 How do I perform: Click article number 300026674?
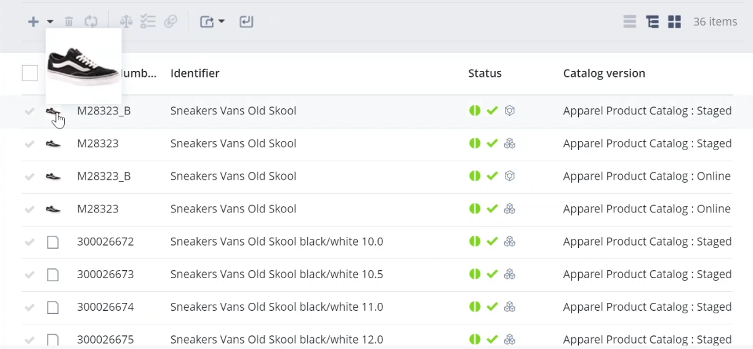pyautogui.click(x=105, y=307)
